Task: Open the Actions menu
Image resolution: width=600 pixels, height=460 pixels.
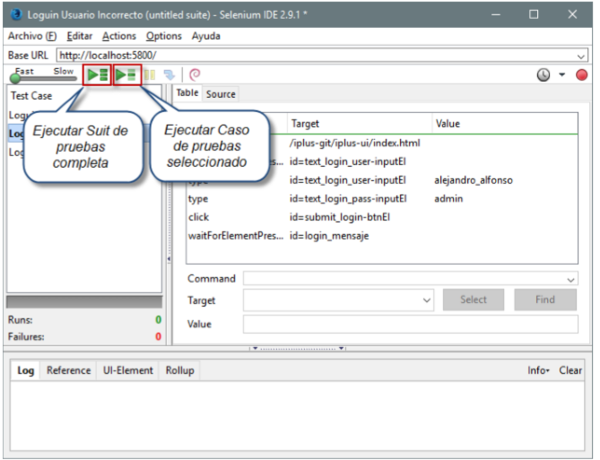Action: [119, 36]
